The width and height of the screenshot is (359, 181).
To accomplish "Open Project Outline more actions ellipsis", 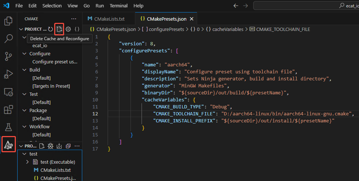I will (77, 146).
